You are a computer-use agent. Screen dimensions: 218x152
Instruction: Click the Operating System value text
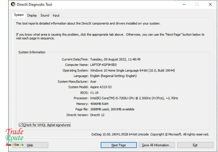[x=132, y=70]
